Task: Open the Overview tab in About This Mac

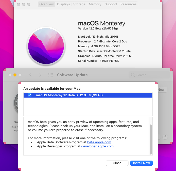Action: point(46,4)
